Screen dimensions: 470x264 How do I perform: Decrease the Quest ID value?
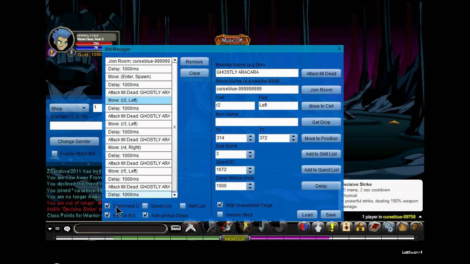251,172
